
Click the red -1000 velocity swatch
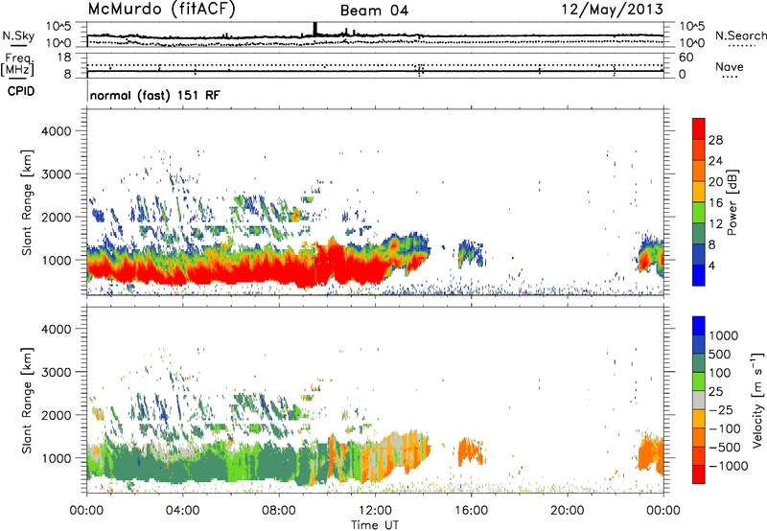[699, 474]
